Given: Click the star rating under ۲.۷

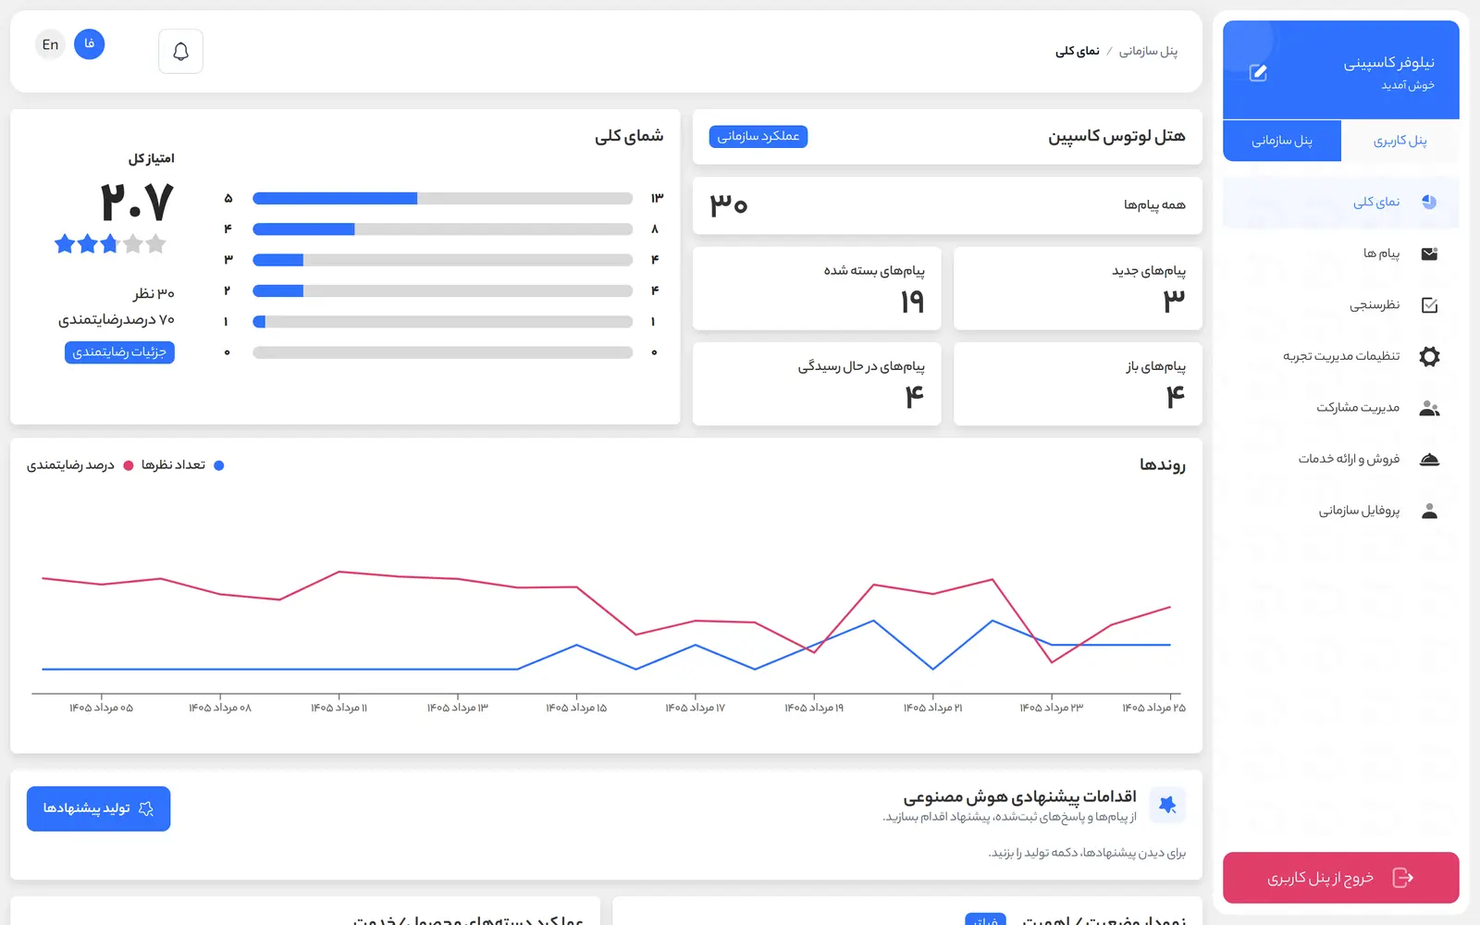Looking at the screenshot, I should (110, 244).
